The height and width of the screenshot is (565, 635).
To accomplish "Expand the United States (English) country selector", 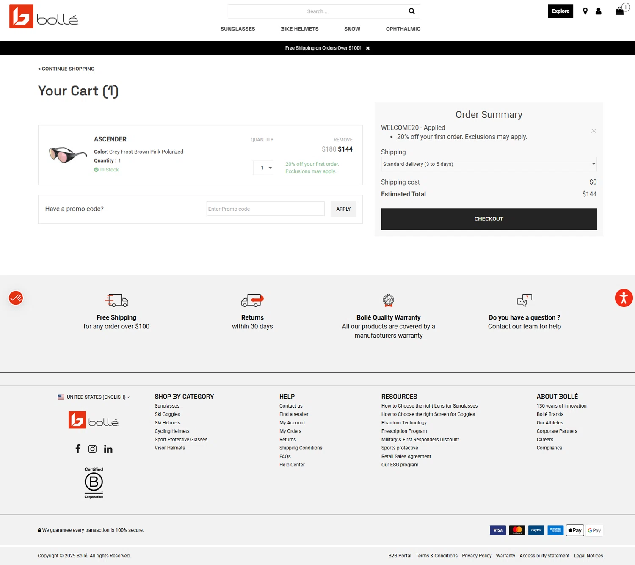I will 94,397.
